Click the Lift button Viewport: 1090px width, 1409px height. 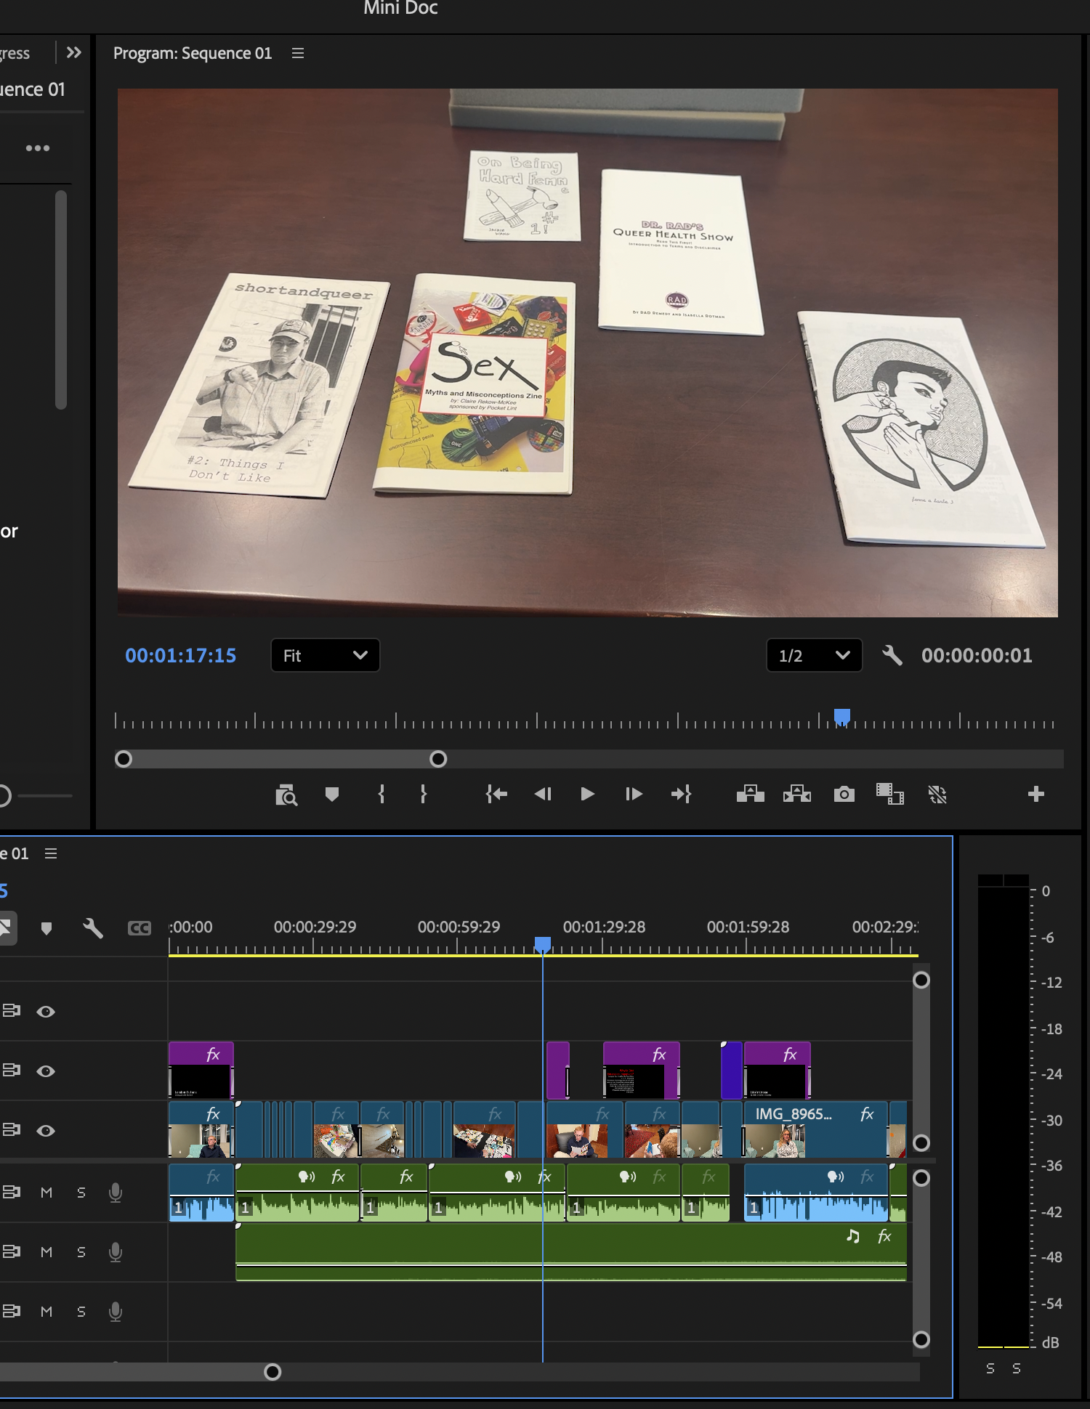(x=751, y=795)
